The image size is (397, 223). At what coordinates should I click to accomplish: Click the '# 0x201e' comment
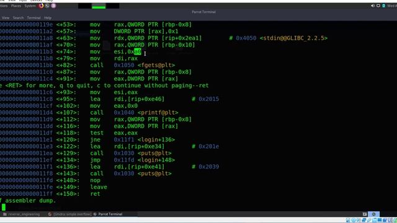pyautogui.click(x=205, y=146)
